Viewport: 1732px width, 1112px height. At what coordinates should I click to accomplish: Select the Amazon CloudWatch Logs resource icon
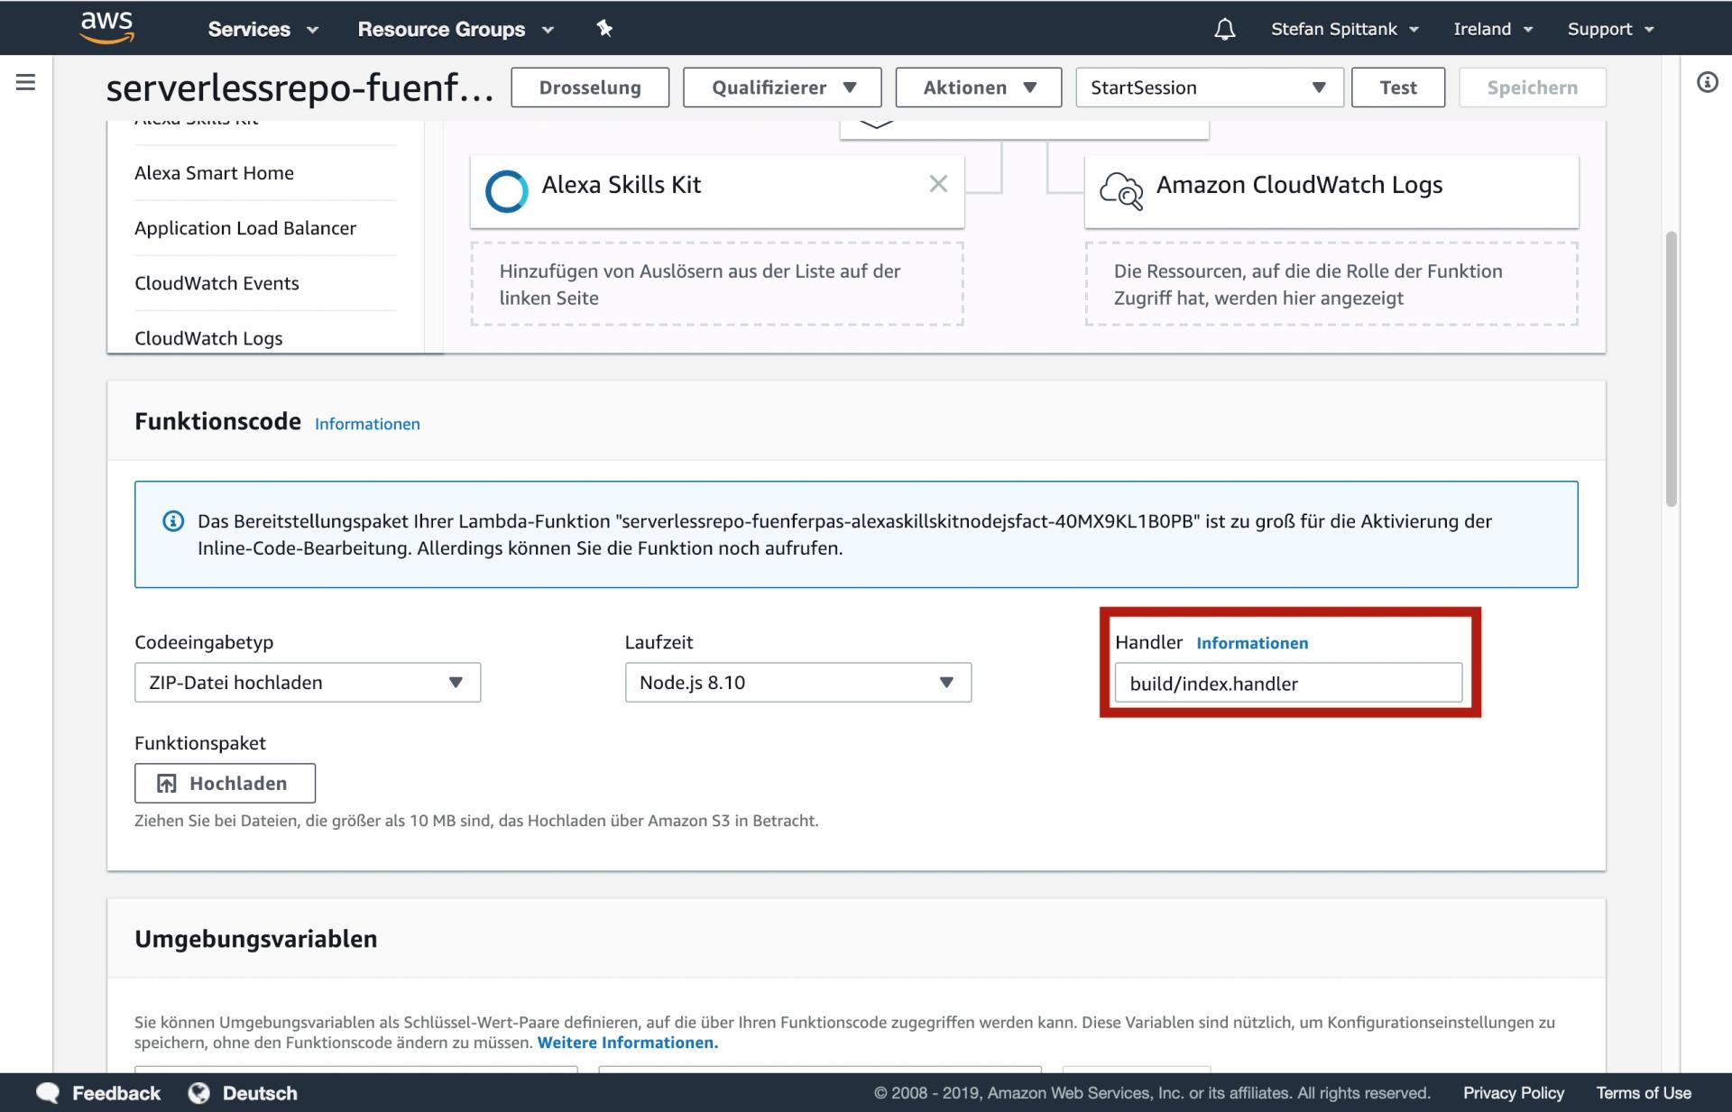pyautogui.click(x=1120, y=189)
